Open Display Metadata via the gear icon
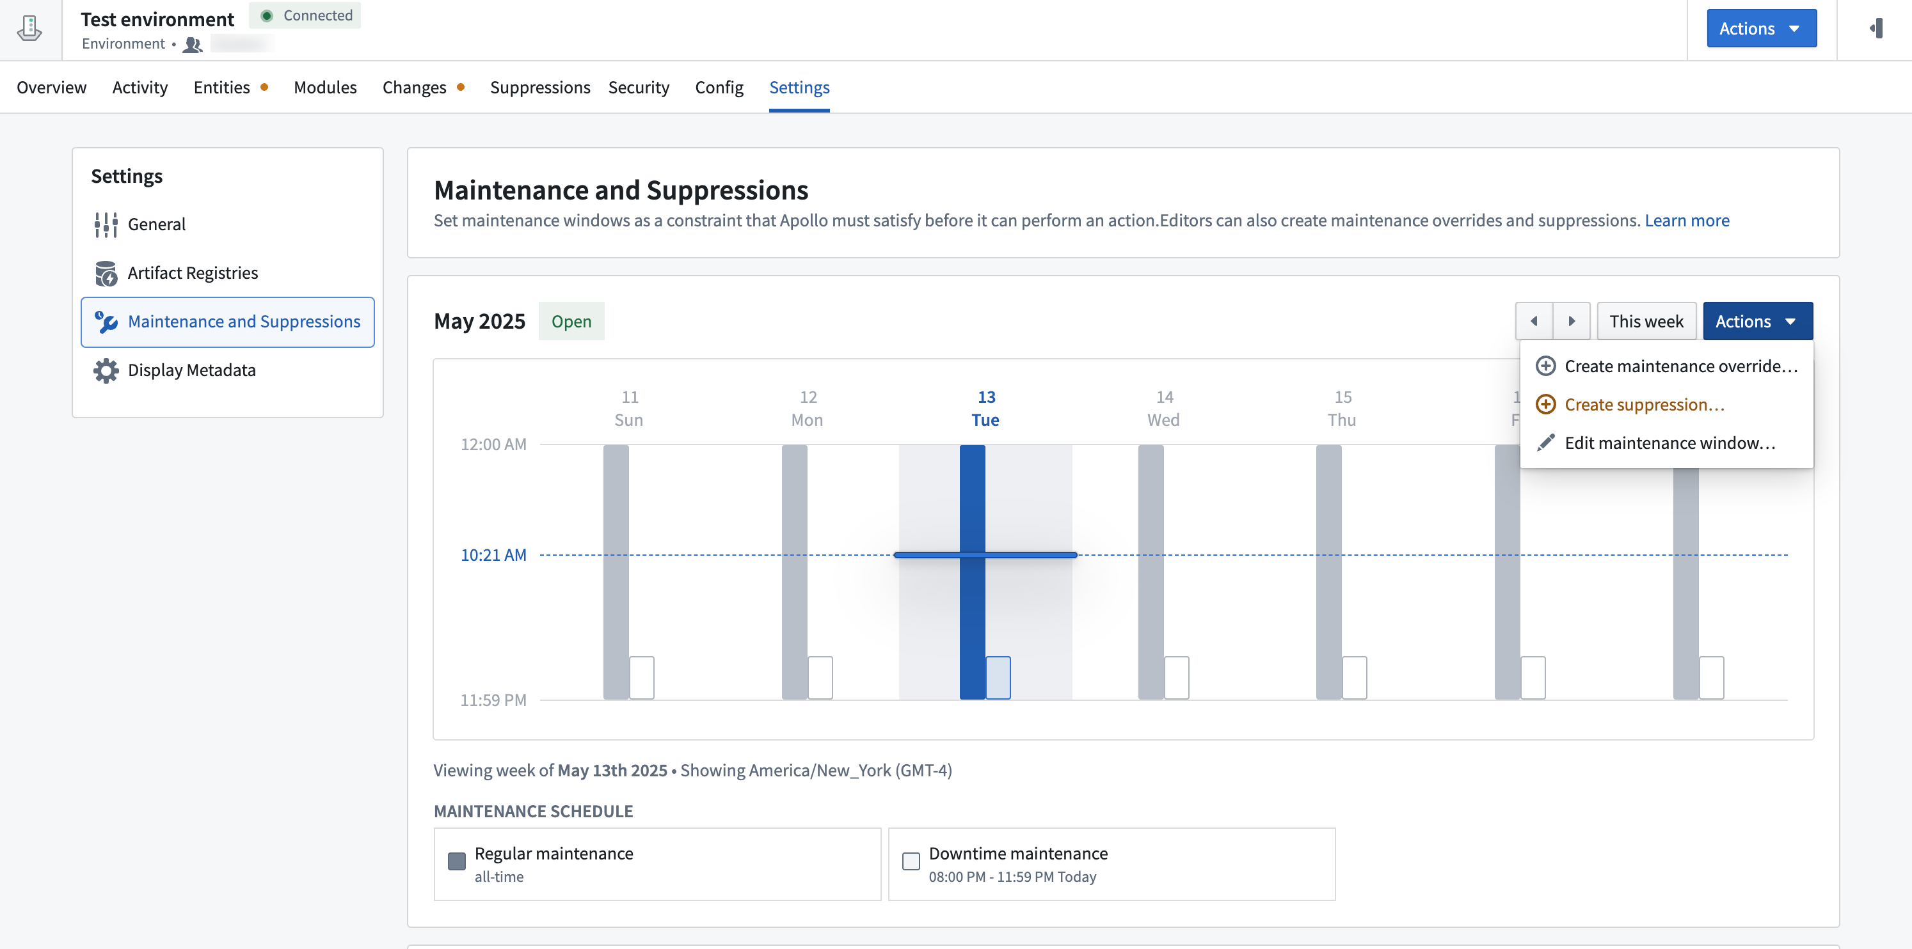 click(x=106, y=370)
